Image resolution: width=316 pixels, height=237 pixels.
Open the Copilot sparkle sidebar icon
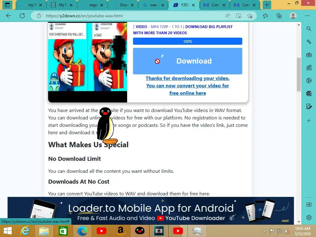(309, 42)
